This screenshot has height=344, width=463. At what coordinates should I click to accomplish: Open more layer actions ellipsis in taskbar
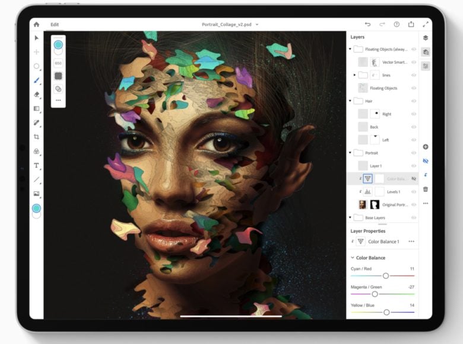[426, 203]
